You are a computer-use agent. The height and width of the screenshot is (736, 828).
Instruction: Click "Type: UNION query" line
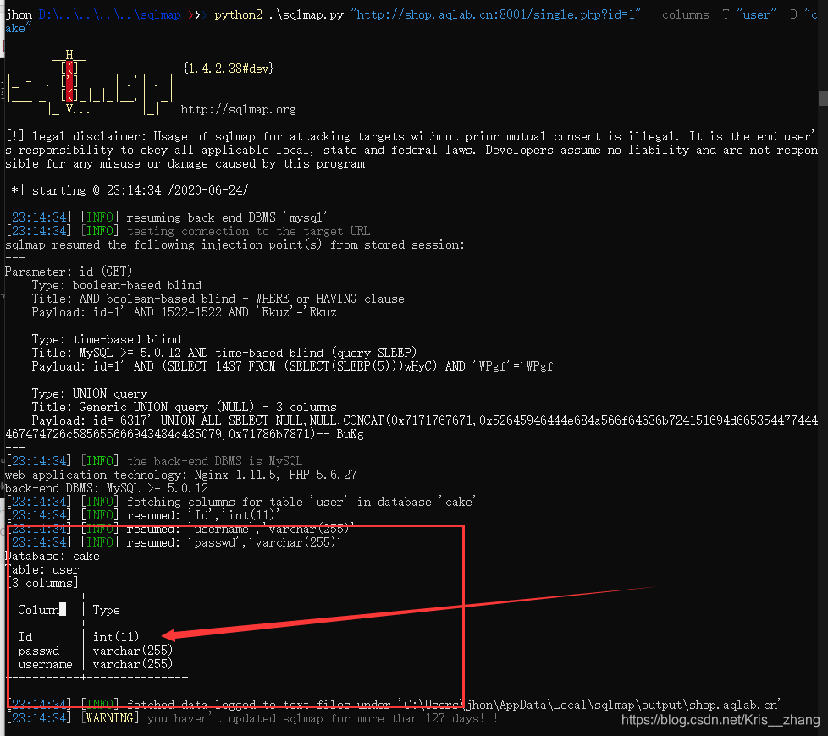(x=89, y=393)
